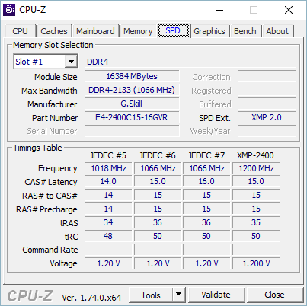
Task: Close the CPU-Z window with X
Action: click(x=289, y=11)
